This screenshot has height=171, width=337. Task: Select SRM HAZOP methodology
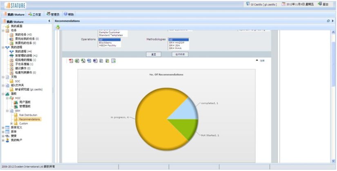179,43
